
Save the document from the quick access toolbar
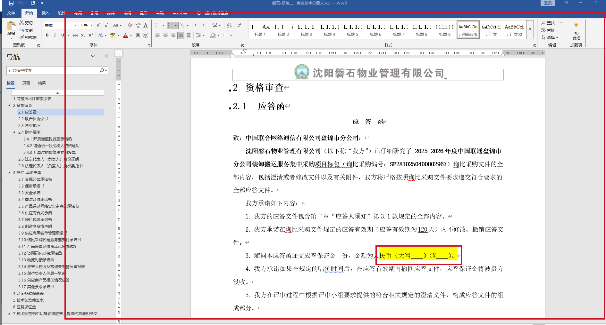(11, 3)
